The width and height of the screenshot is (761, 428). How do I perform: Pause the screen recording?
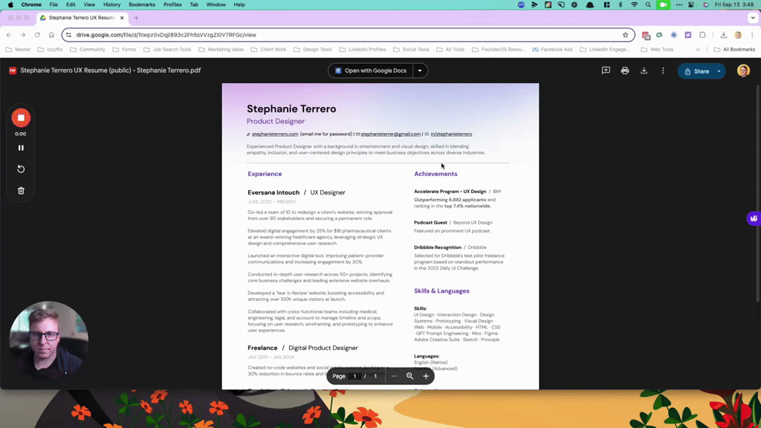(x=21, y=147)
